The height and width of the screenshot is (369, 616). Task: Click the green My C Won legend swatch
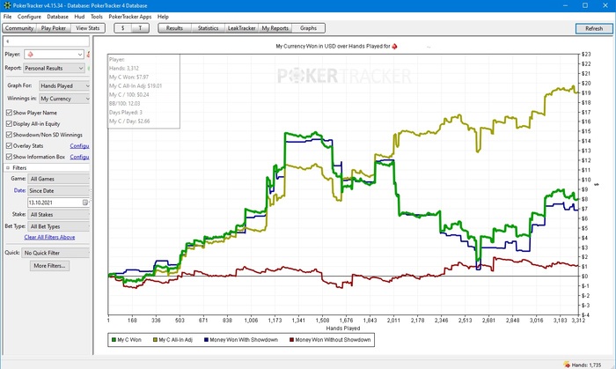click(114, 340)
